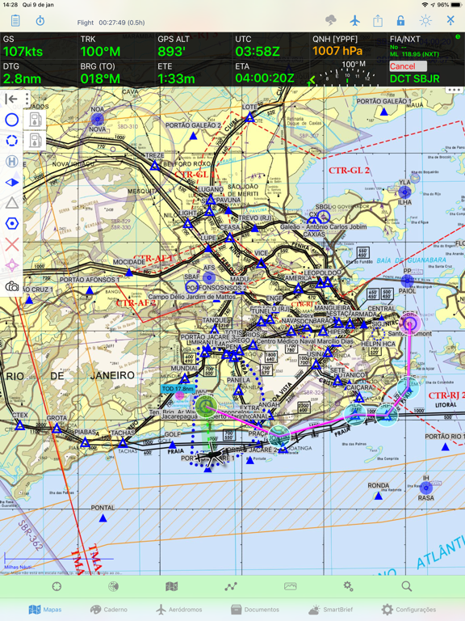The image size is (465, 621).
Task: Select the dashed circle airfield filter
Action: [x=12, y=141]
